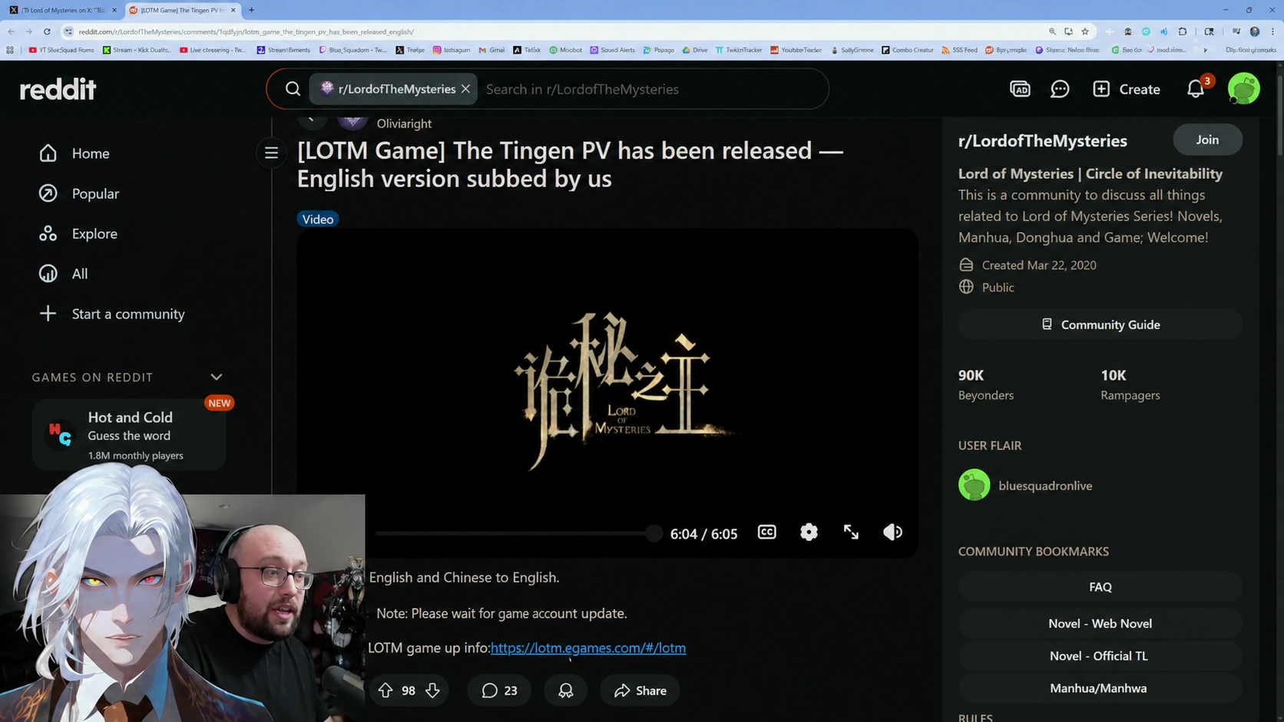Open the Novel - Official TL bookmark

(x=1100, y=656)
